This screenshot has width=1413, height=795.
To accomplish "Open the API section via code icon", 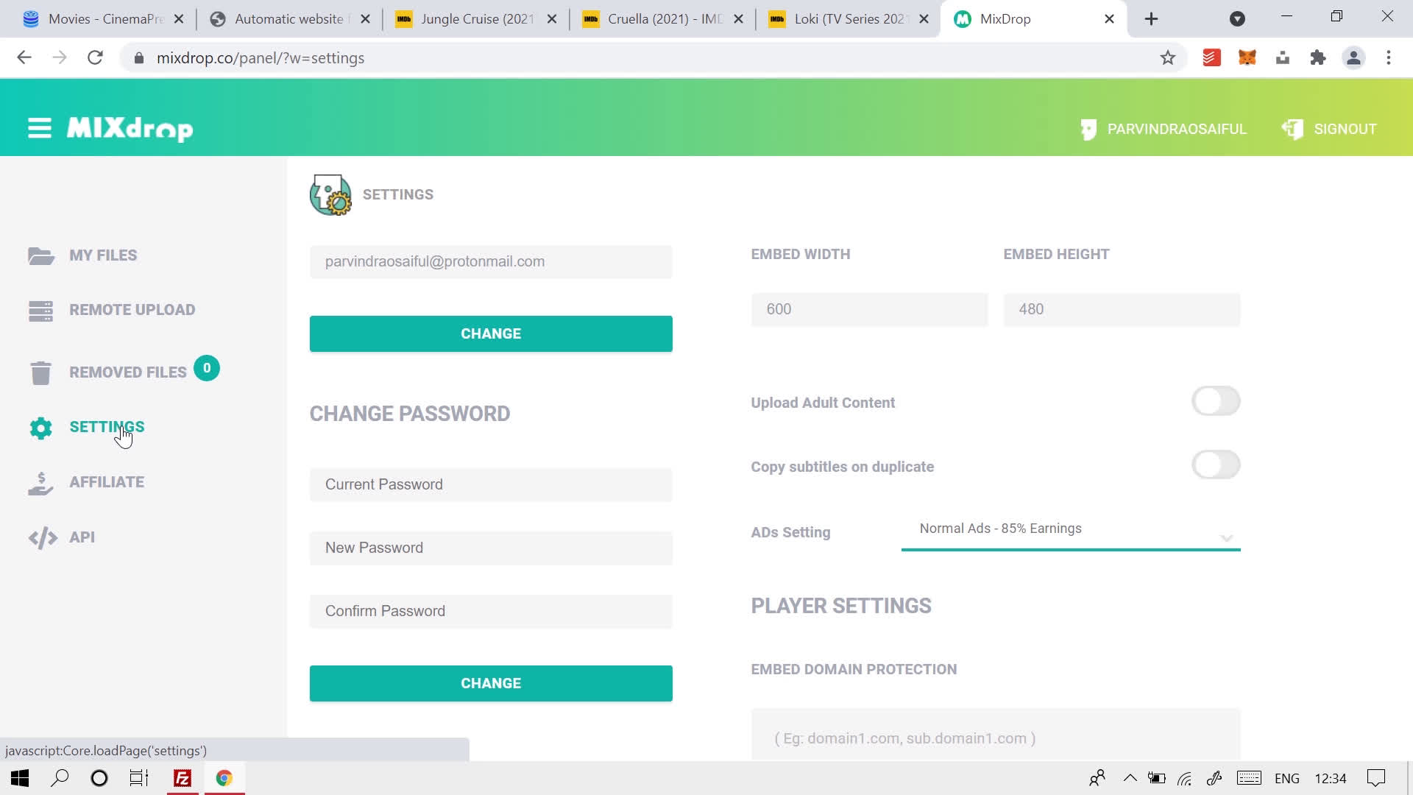I will tap(43, 537).
